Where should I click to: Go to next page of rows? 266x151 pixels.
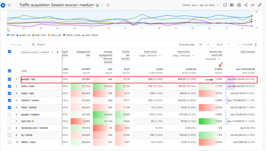256,45
